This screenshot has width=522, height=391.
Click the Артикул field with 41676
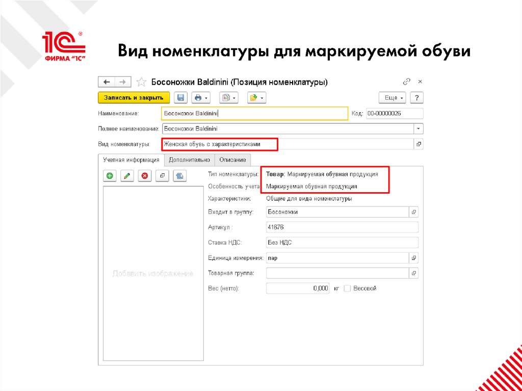(x=342, y=227)
